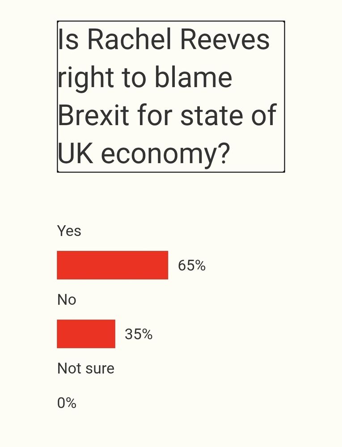
Task: Click the red No result bar
Action: point(86,334)
